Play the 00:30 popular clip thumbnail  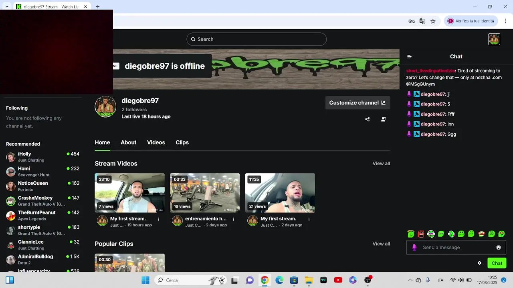(129, 263)
